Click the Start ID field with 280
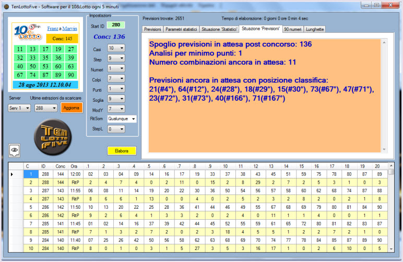403x262 pixels. tap(116, 25)
